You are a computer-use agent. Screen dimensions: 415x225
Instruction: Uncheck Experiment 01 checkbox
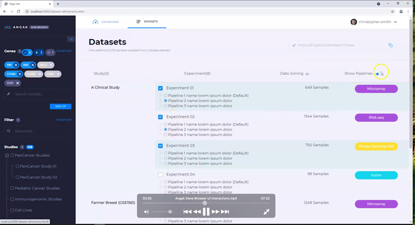pyautogui.click(x=160, y=88)
